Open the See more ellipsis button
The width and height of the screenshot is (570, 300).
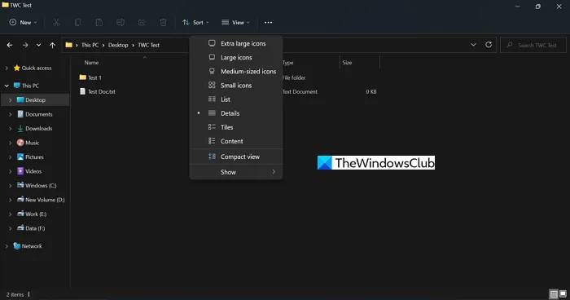[x=268, y=23]
